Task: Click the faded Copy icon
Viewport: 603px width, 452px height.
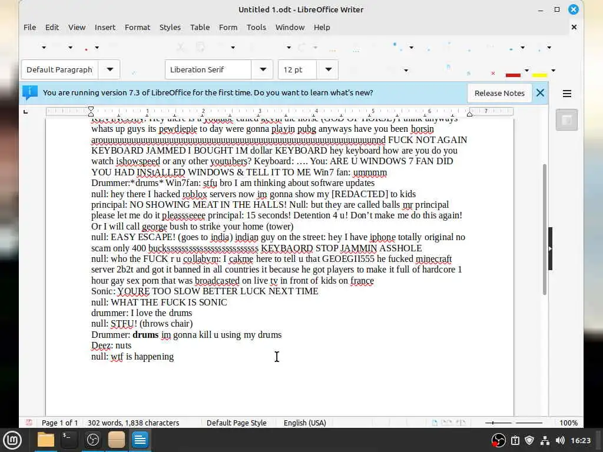Action: pos(200,47)
